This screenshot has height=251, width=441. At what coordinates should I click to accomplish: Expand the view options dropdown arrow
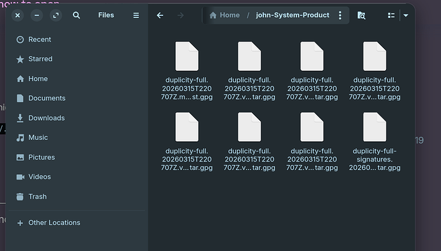click(406, 15)
